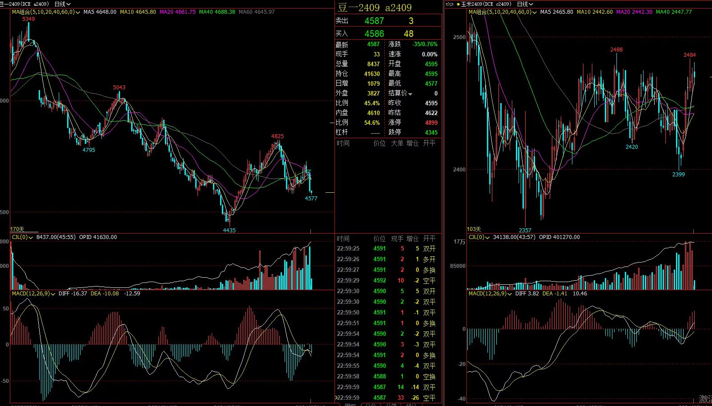Open the CJL(0) dropdown in the corn volume panel

click(488, 237)
